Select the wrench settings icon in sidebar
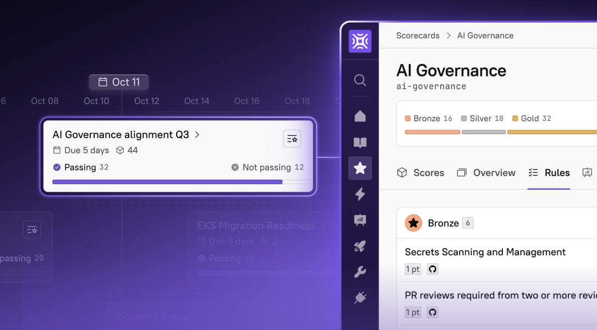This screenshot has width=597, height=330. [360, 272]
